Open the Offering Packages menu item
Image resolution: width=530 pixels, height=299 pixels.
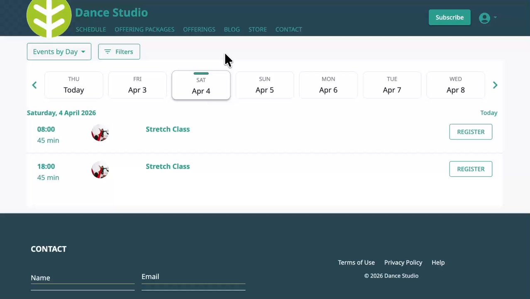tap(144, 29)
